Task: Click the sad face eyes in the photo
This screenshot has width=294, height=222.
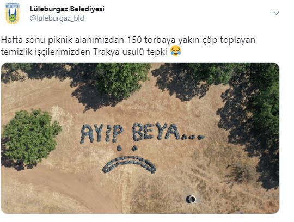Action: 127,148
